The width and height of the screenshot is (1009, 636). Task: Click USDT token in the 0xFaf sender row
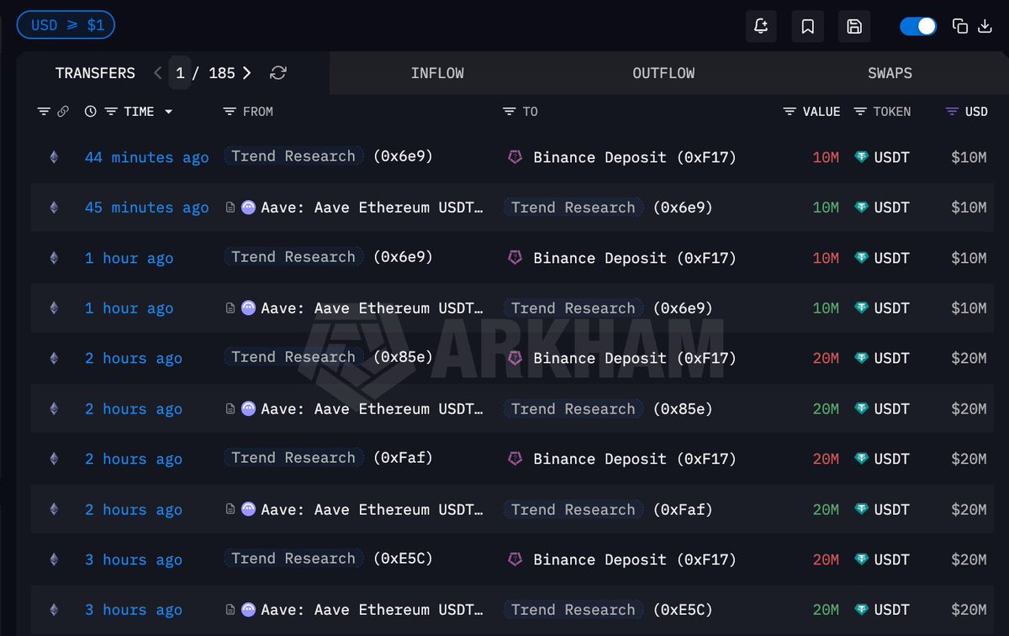pos(882,459)
